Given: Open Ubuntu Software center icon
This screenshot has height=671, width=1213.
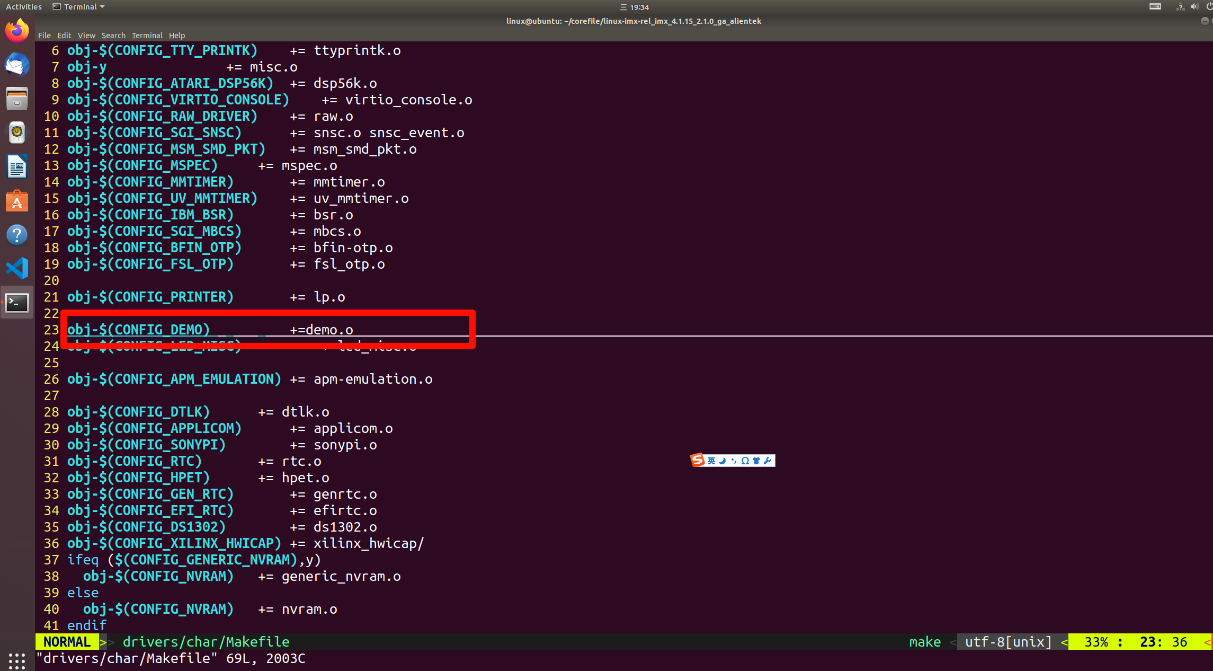Looking at the screenshot, I should click(17, 201).
